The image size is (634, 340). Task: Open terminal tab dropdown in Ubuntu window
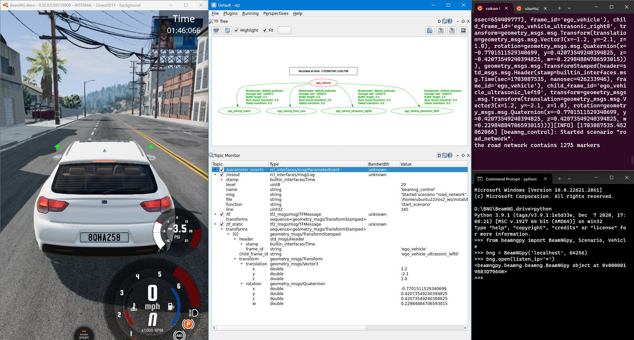569,8
